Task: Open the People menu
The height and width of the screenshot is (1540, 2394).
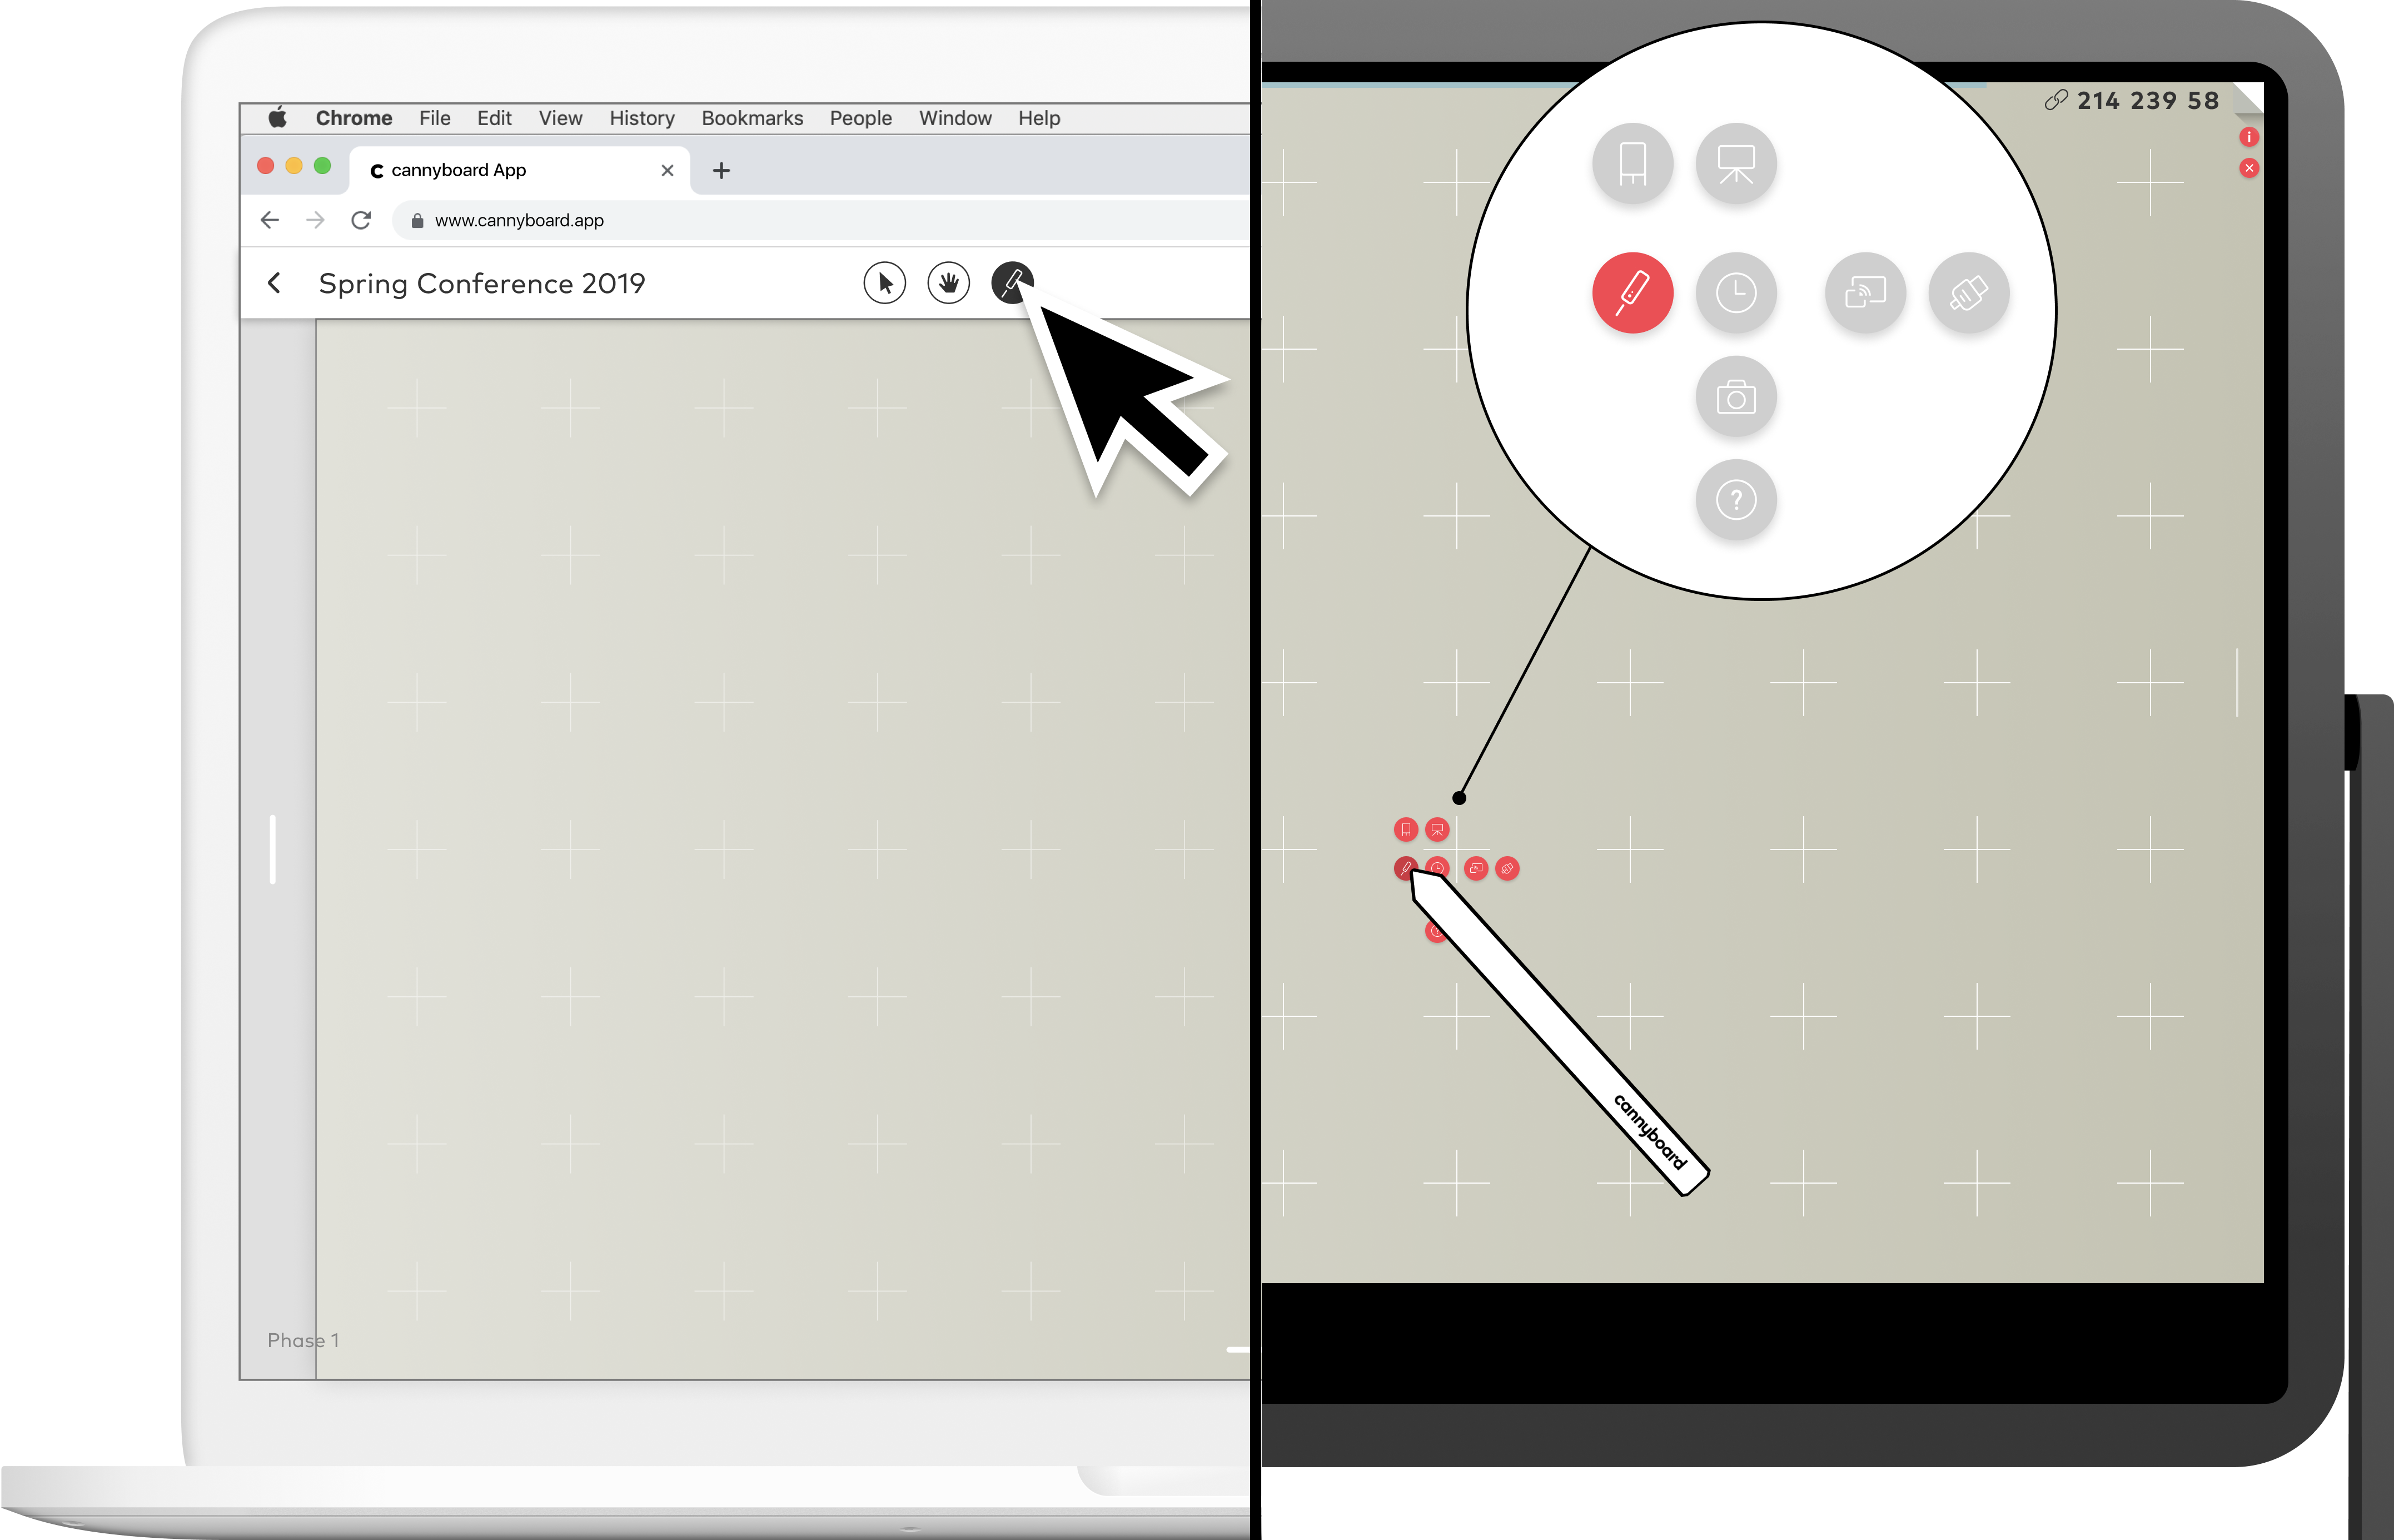Action: [x=860, y=118]
